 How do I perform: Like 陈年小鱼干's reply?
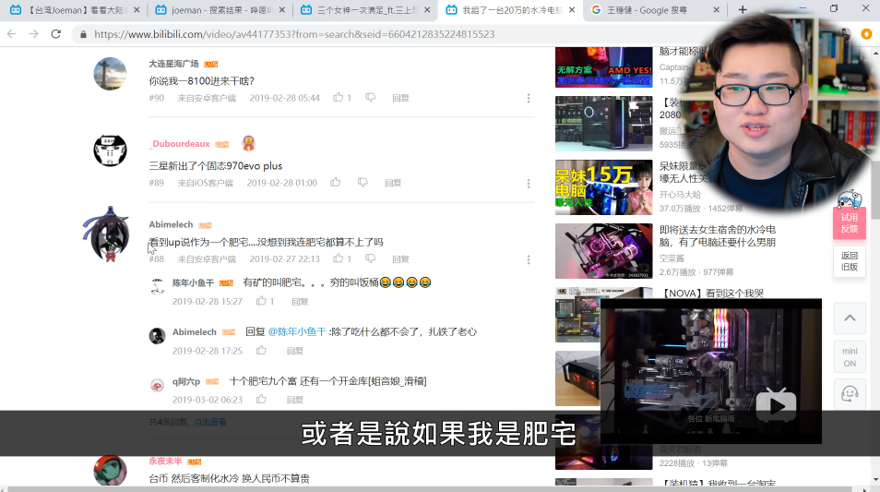pos(261,301)
